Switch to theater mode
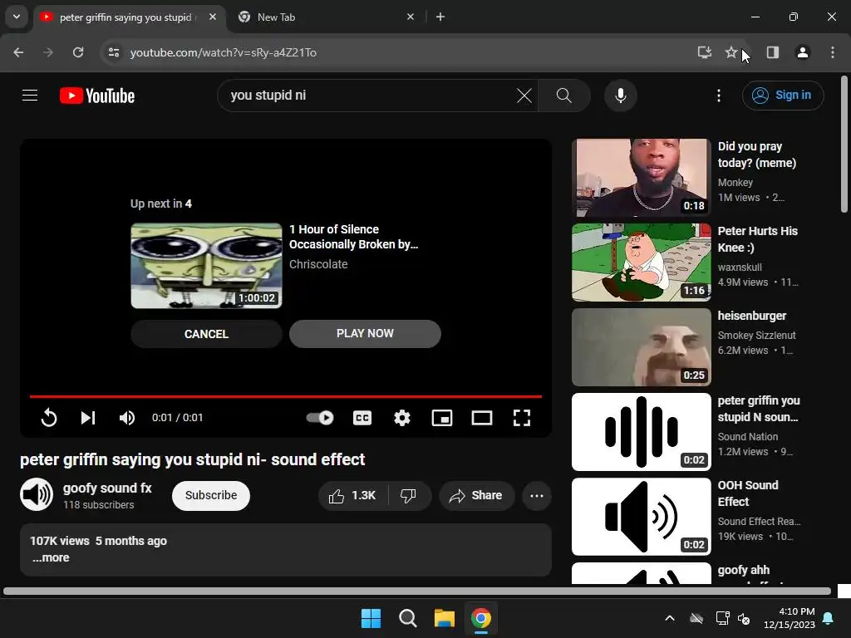Image resolution: width=851 pixels, height=638 pixels. coord(482,418)
